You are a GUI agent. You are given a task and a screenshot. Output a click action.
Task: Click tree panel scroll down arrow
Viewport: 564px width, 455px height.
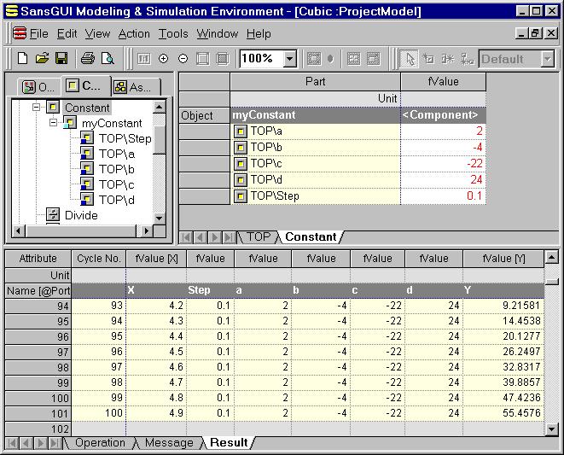[x=159, y=219]
